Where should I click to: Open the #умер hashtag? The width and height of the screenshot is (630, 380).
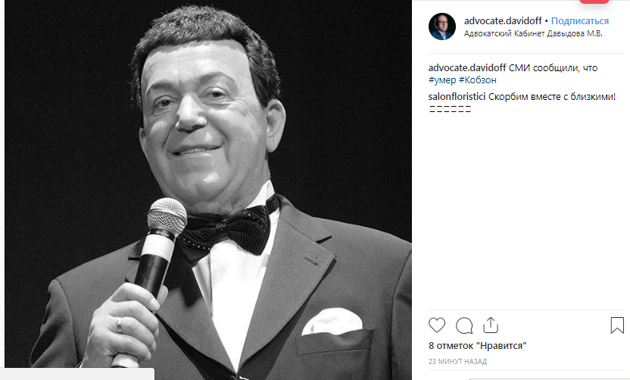pyautogui.click(x=442, y=80)
